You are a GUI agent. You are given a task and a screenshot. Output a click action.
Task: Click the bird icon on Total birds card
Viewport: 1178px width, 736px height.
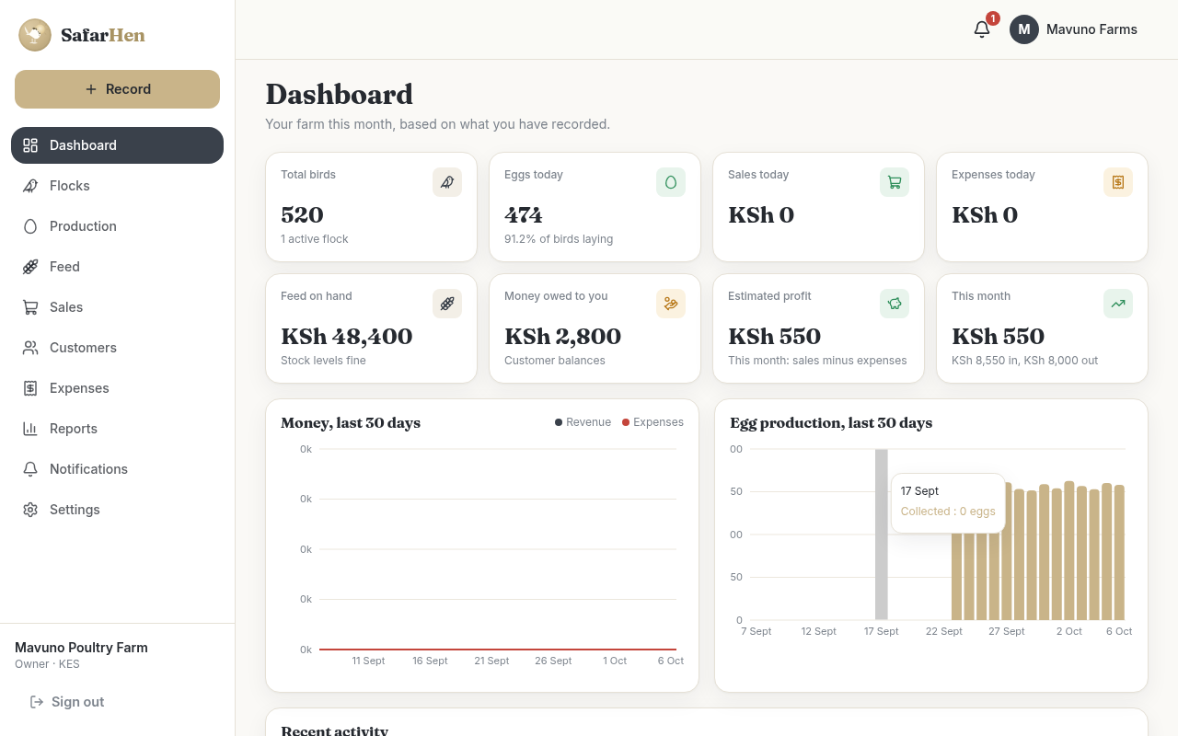point(447,182)
